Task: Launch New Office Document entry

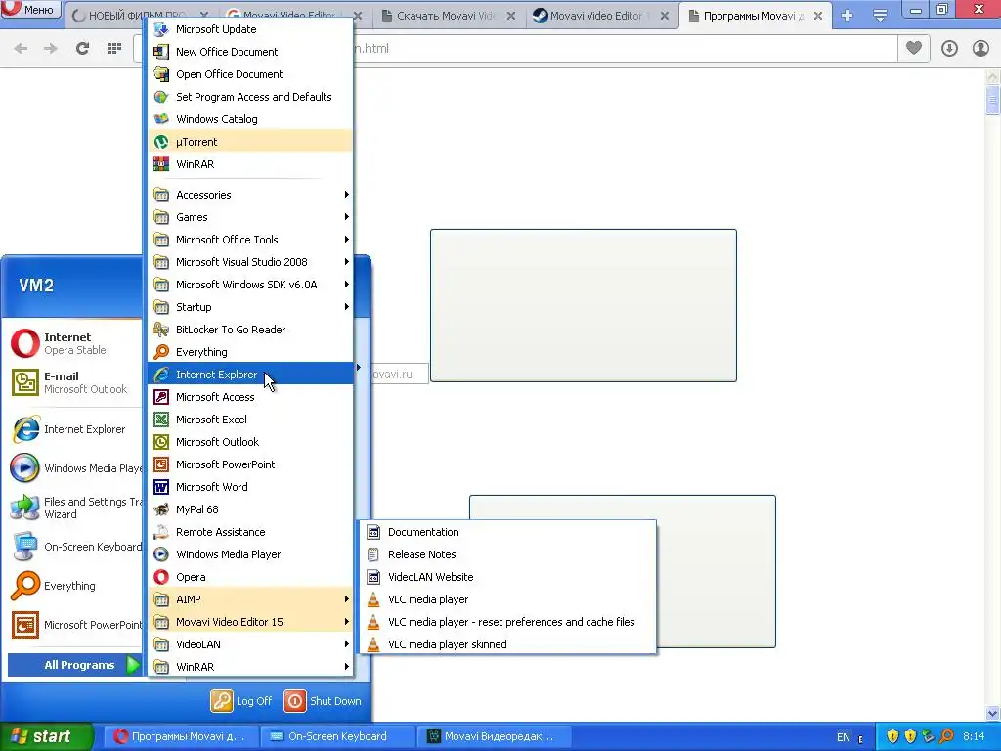Action: (x=250, y=52)
